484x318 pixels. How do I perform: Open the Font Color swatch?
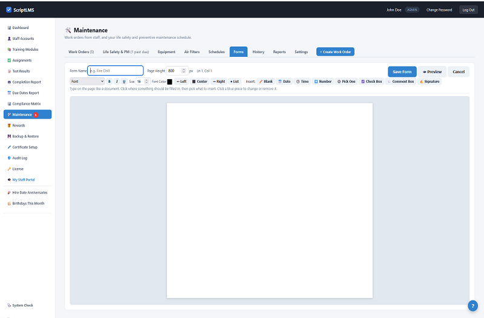click(x=169, y=82)
